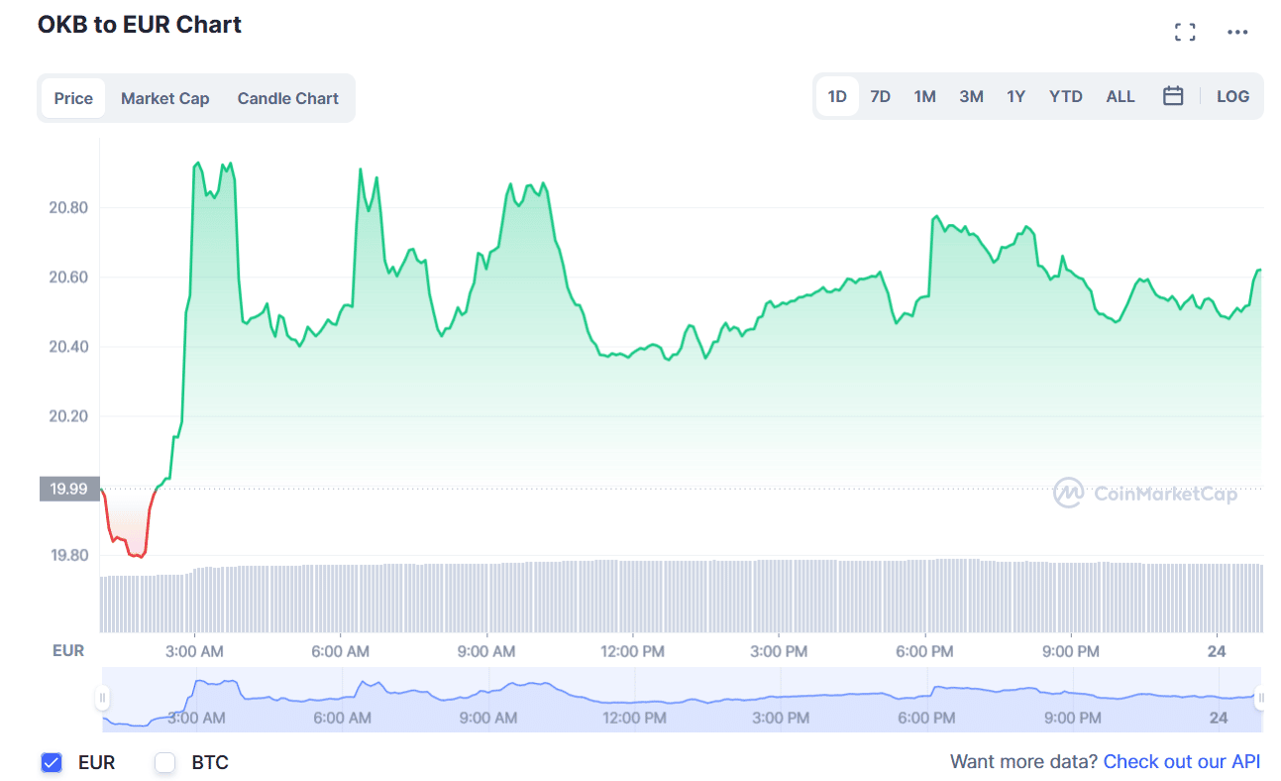Select the 7D time range
The height and width of the screenshot is (781, 1281).
click(x=880, y=96)
